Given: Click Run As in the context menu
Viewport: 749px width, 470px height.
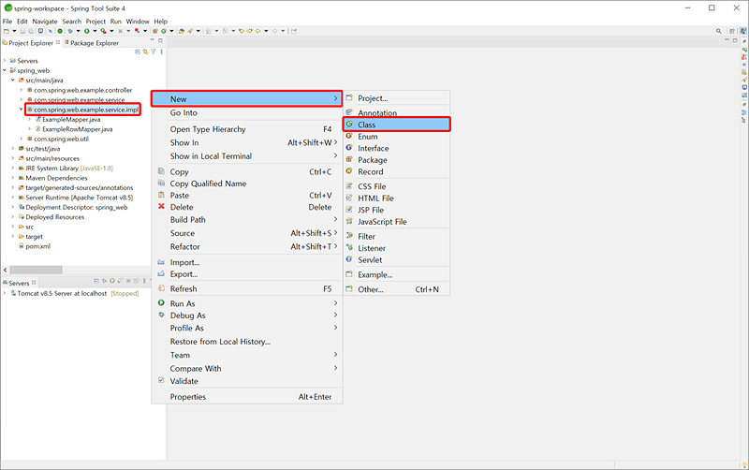Looking at the screenshot, I should [x=246, y=303].
